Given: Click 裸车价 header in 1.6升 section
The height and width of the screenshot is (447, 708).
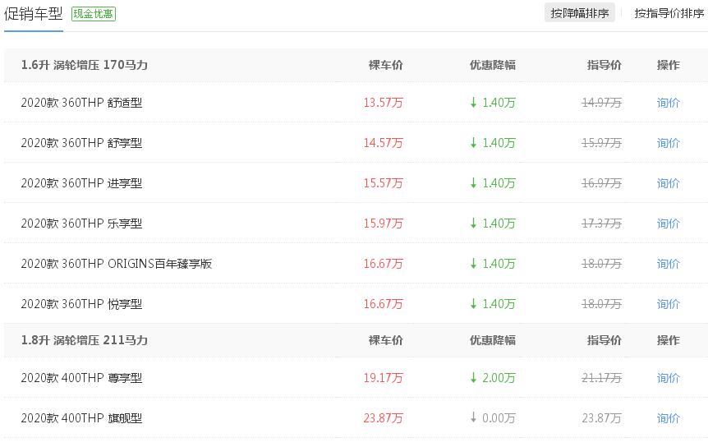Looking at the screenshot, I should (385, 65).
